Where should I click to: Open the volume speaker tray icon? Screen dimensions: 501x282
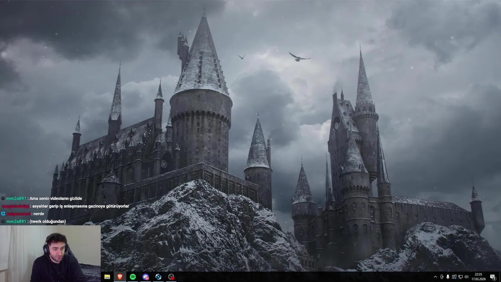tap(467, 277)
